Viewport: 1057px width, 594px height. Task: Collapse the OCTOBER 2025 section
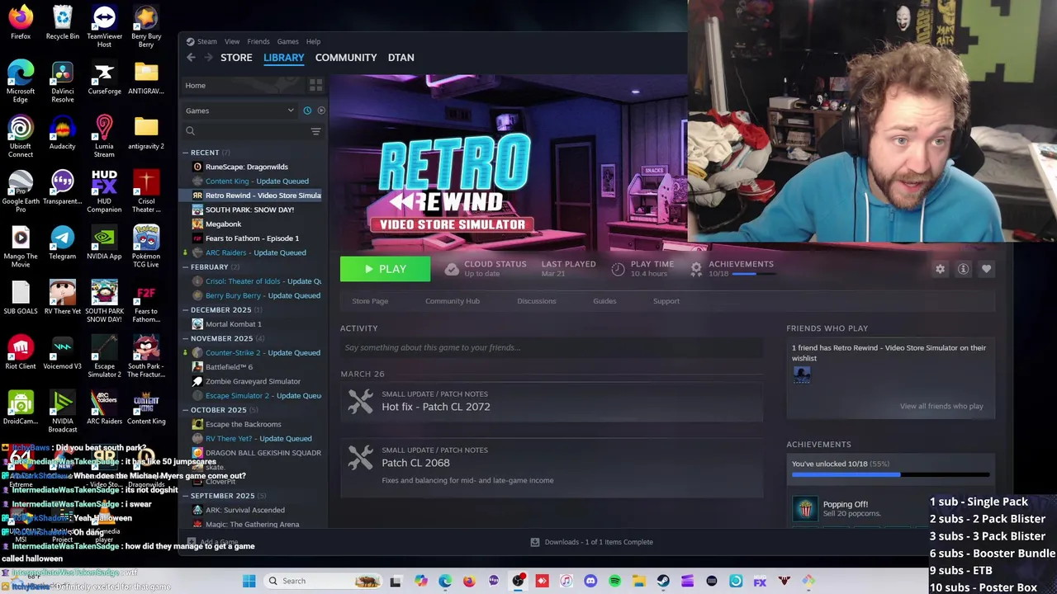tap(186, 410)
